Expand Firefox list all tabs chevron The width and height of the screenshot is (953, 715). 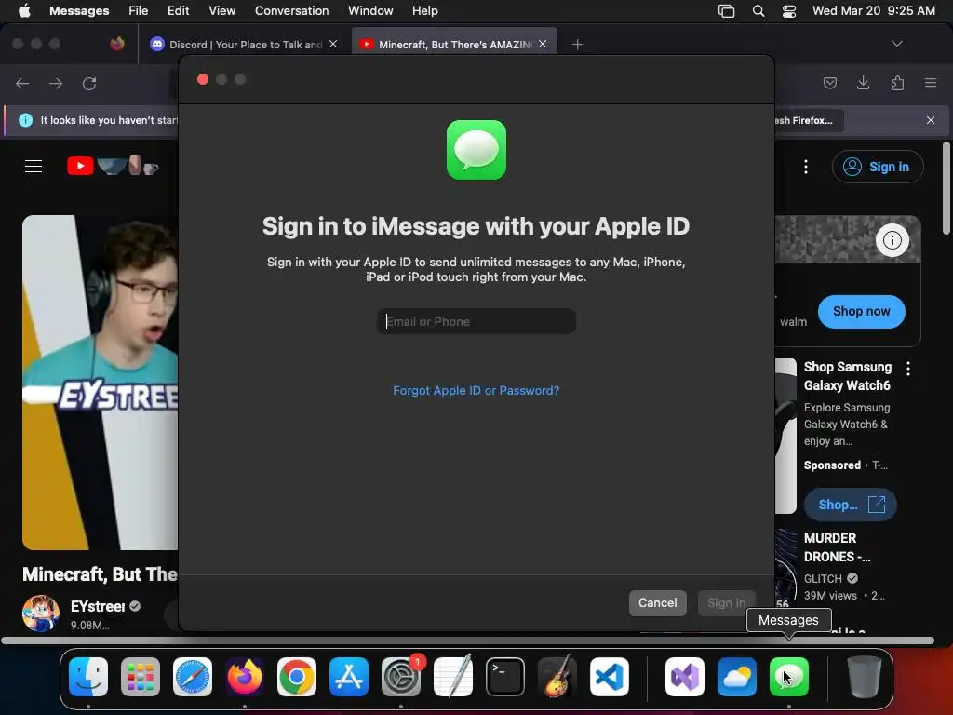[x=896, y=44]
